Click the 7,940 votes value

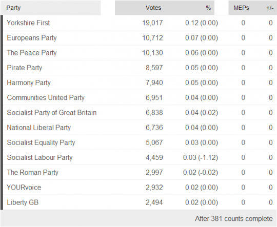154,83
